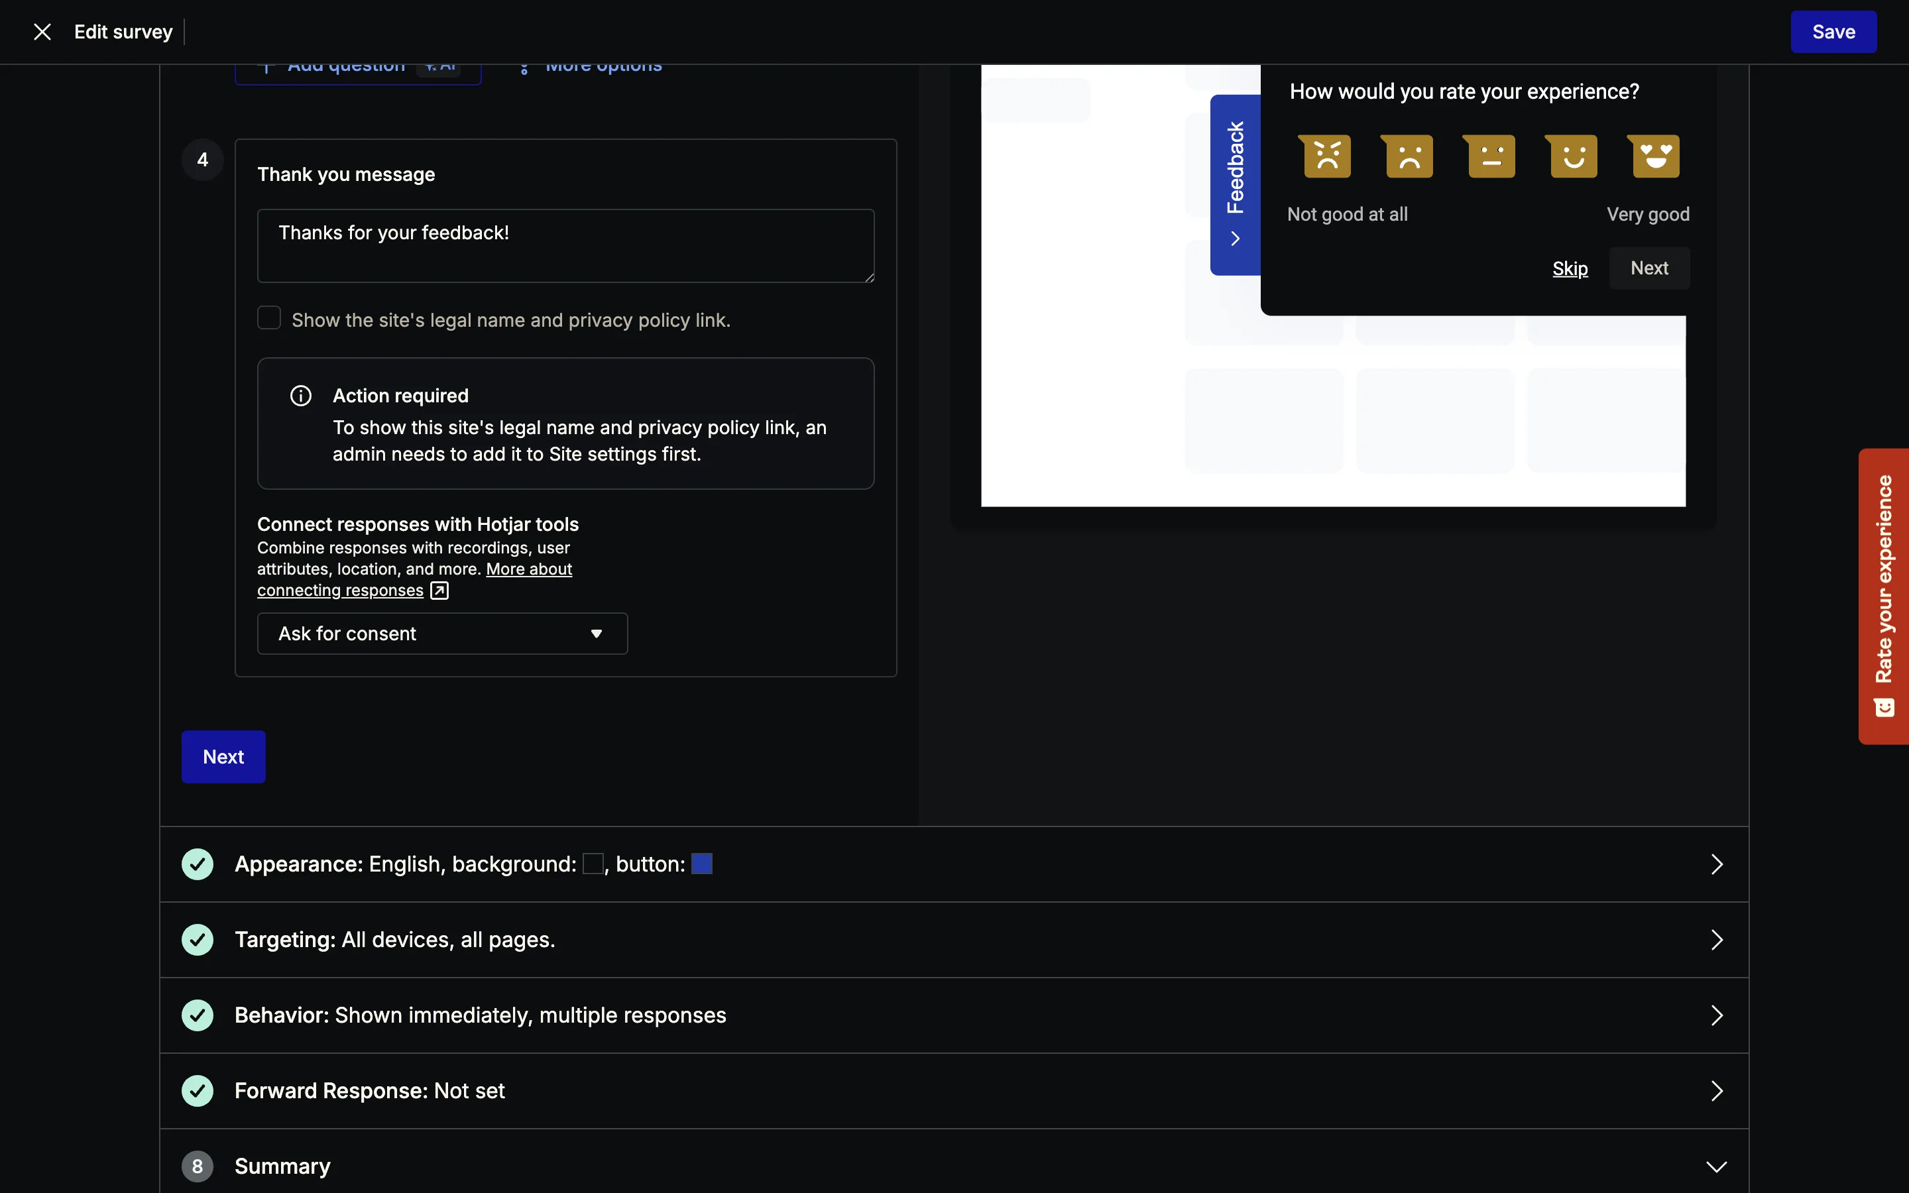Expand the Behavior section chevron

click(1717, 1015)
